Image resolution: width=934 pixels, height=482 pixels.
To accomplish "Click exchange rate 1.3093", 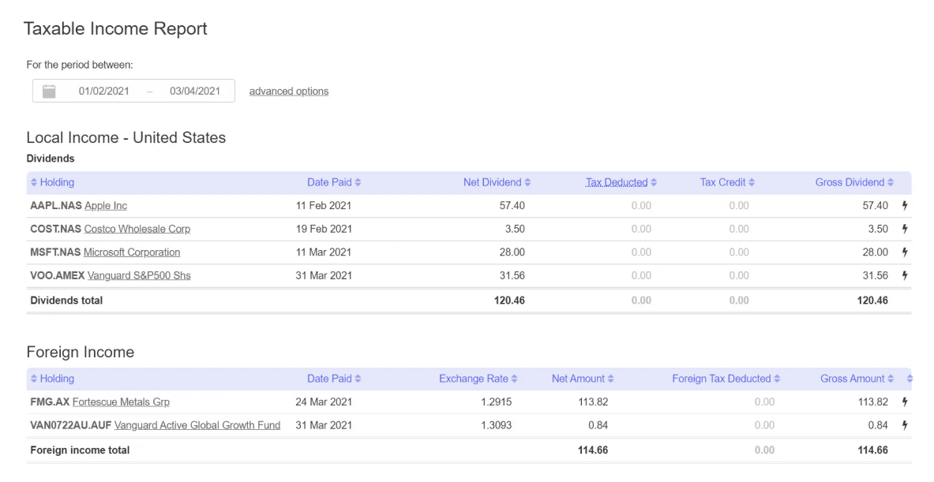I will coord(496,425).
